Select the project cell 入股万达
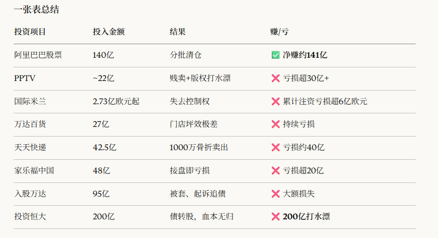438x238 pixels. 30,193
